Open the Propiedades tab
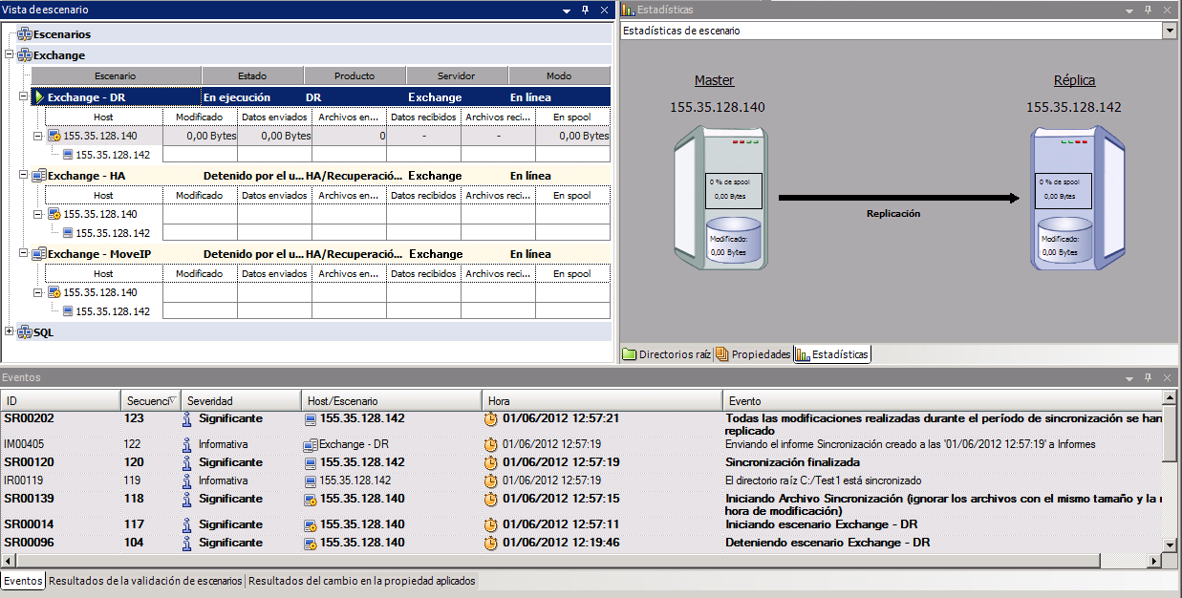The height and width of the screenshot is (598, 1182). click(x=753, y=354)
